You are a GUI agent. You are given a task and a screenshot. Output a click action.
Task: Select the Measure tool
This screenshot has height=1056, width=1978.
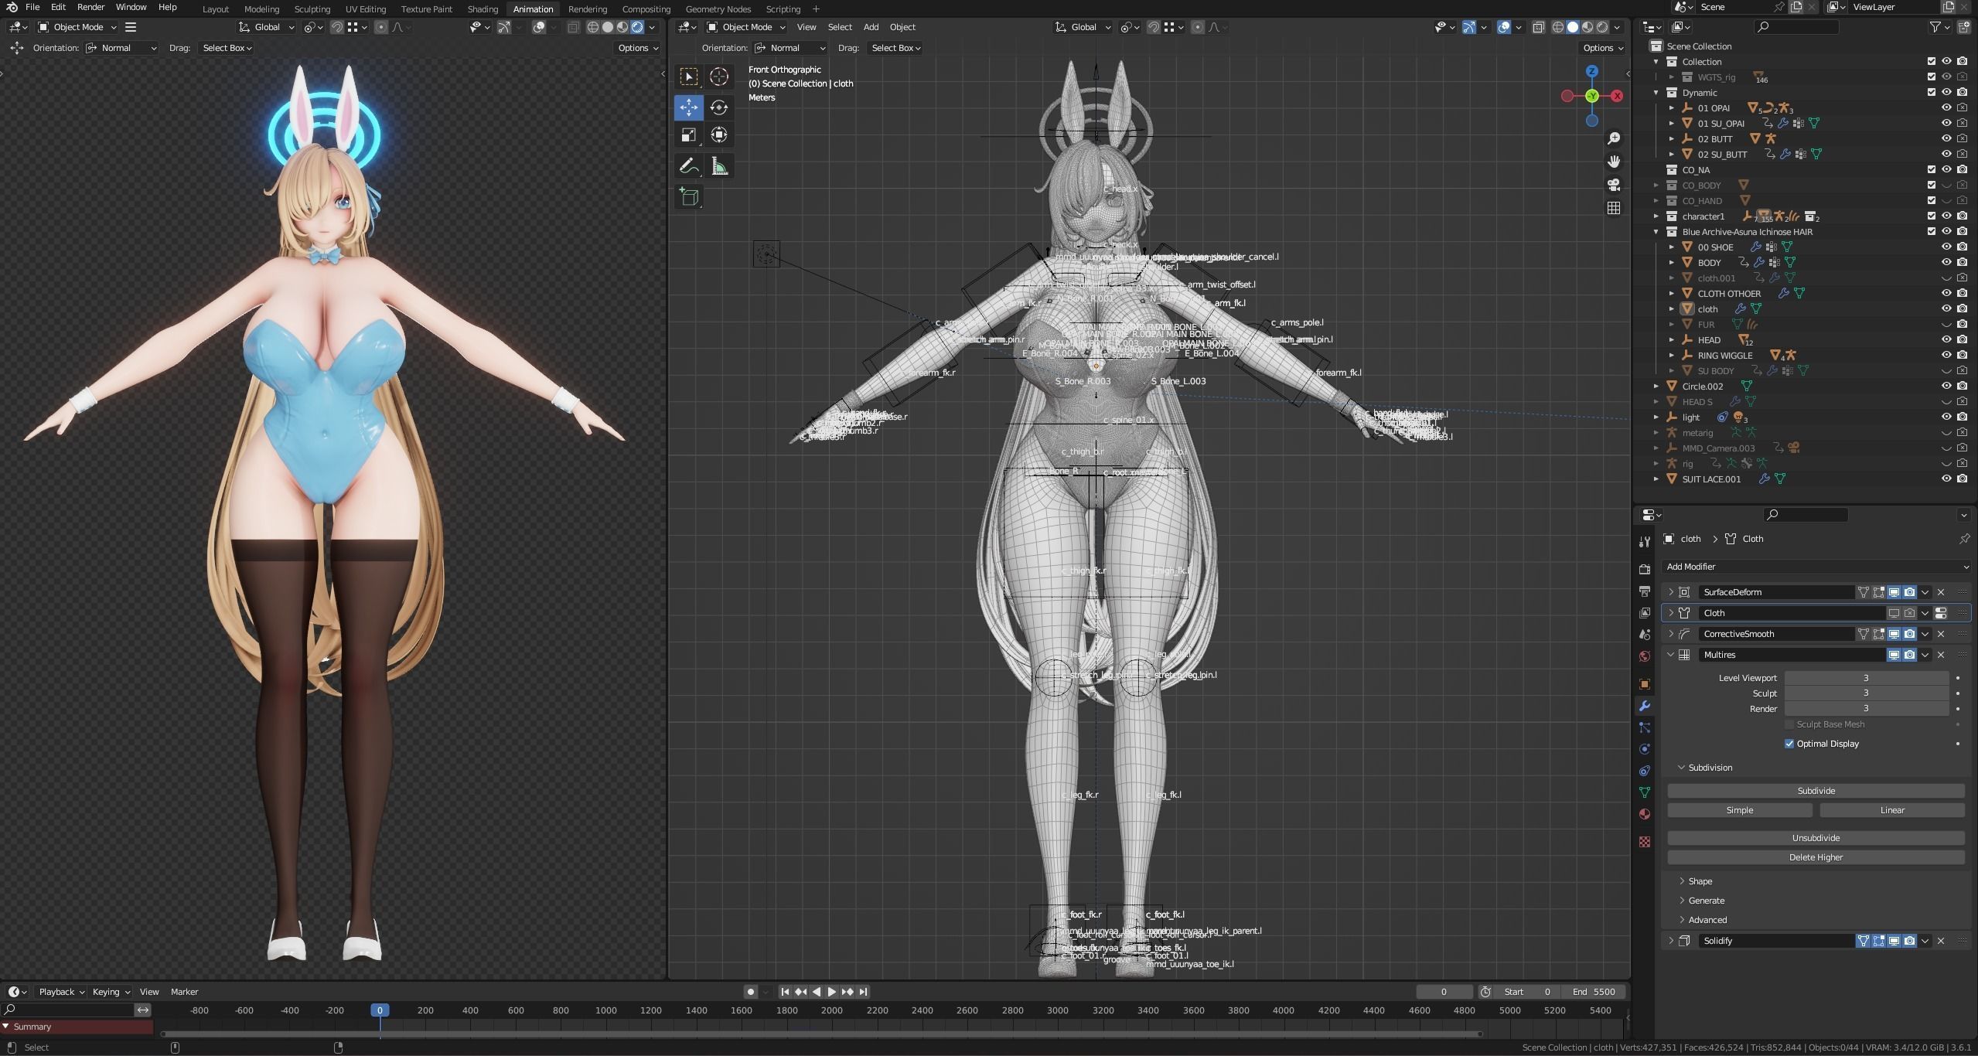719,166
